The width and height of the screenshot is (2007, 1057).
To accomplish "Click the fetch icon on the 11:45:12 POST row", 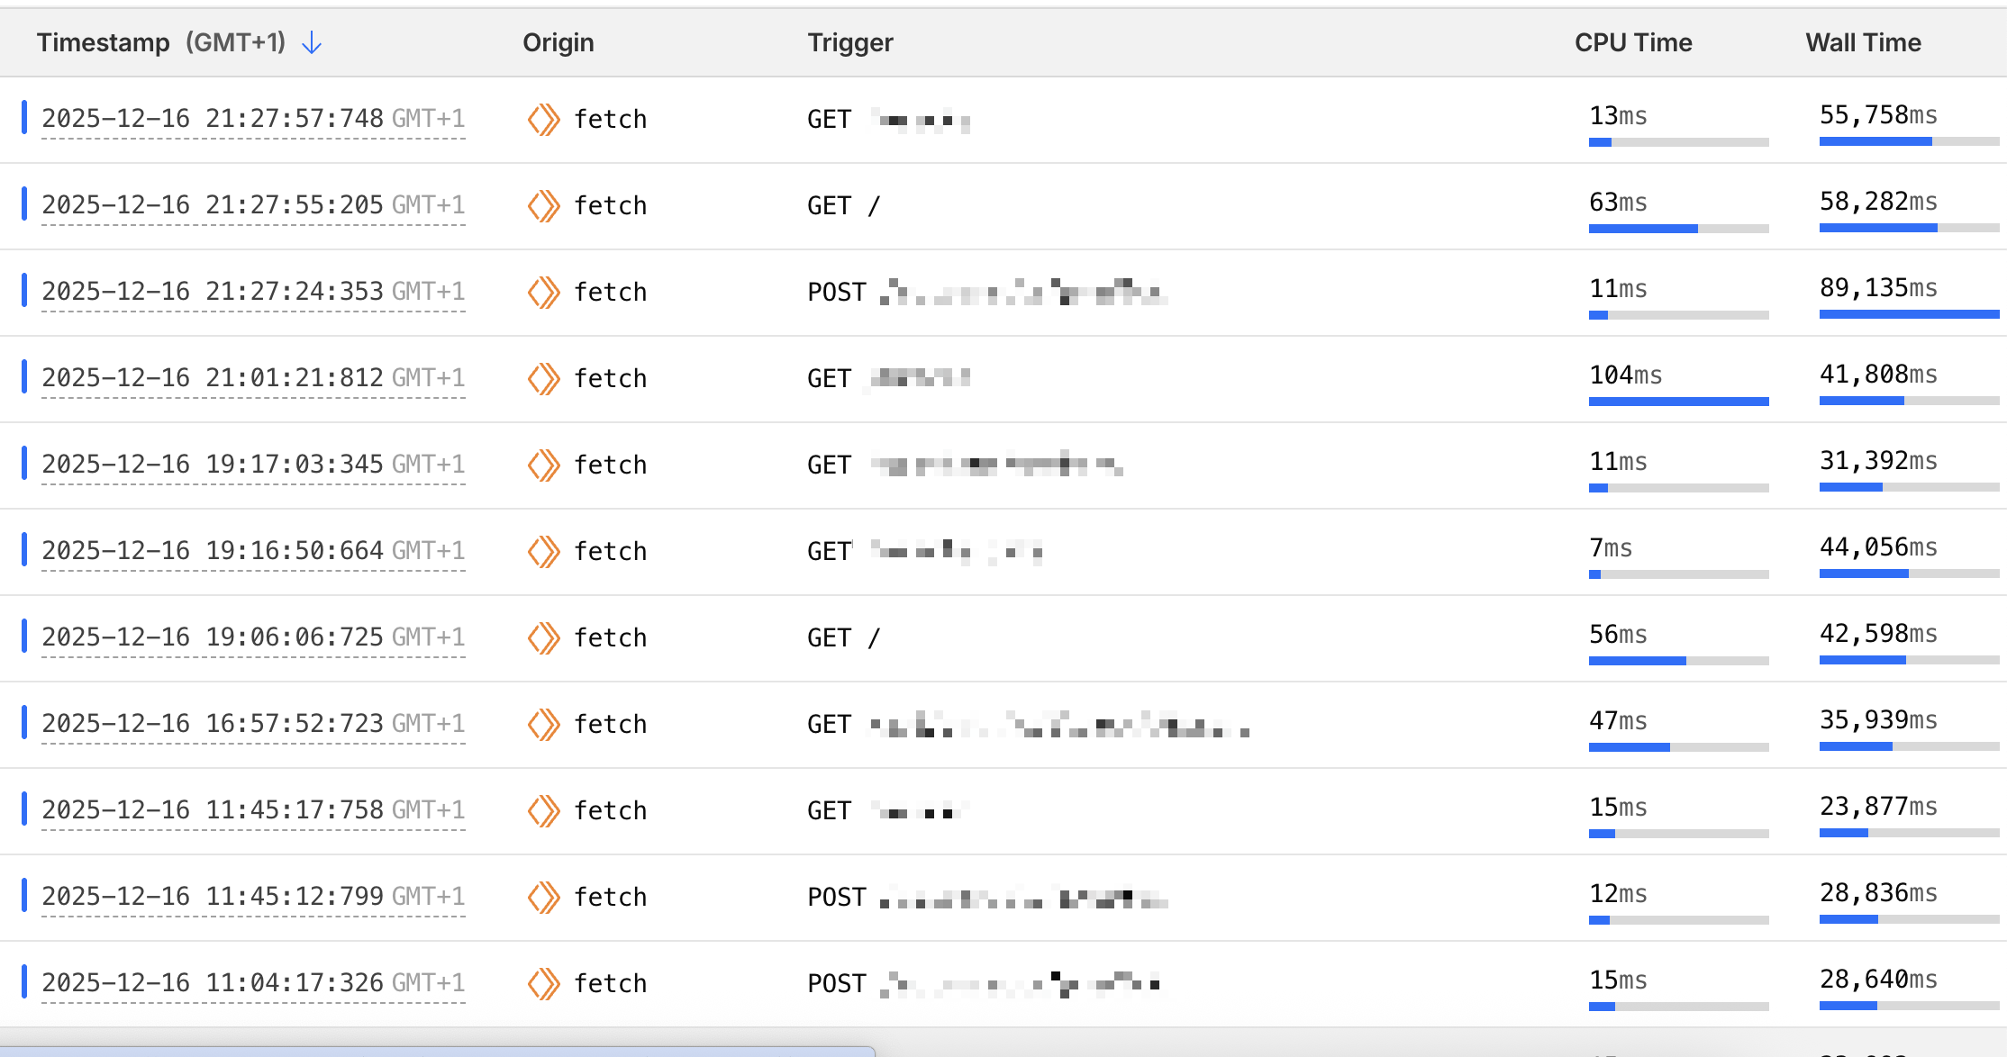I will click(543, 897).
